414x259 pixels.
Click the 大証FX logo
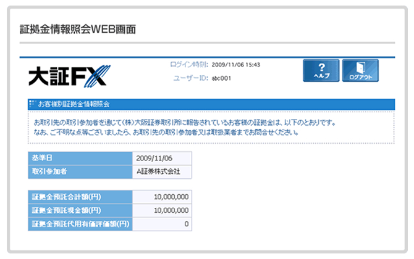pyautogui.click(x=69, y=76)
